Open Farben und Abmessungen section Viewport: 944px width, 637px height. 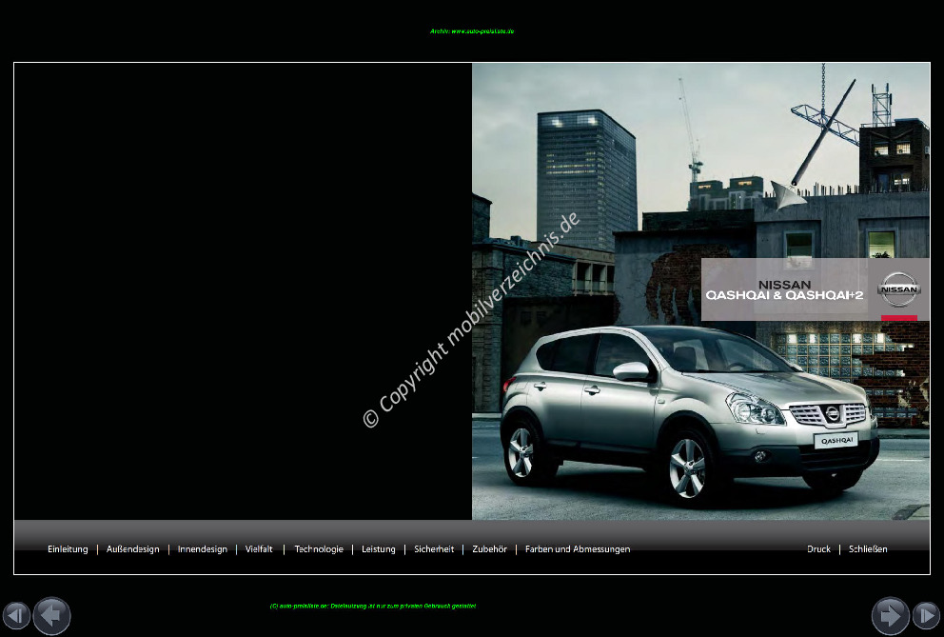click(x=578, y=549)
